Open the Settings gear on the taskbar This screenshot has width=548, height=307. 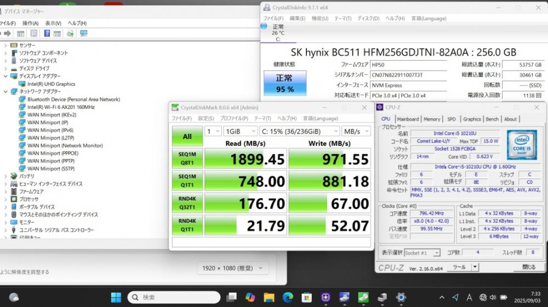[x=401, y=297]
